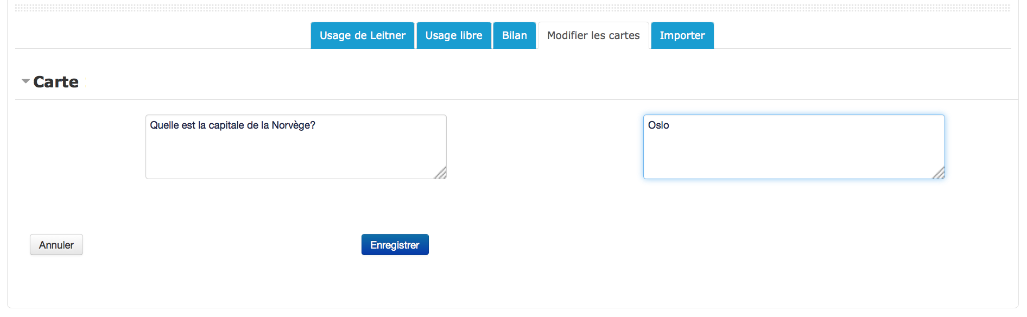Viewport: 1027px width, 317px height.
Task: Go to the Bilan tab
Action: point(514,36)
